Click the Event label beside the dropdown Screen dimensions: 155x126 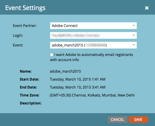pyautogui.click(x=18, y=45)
